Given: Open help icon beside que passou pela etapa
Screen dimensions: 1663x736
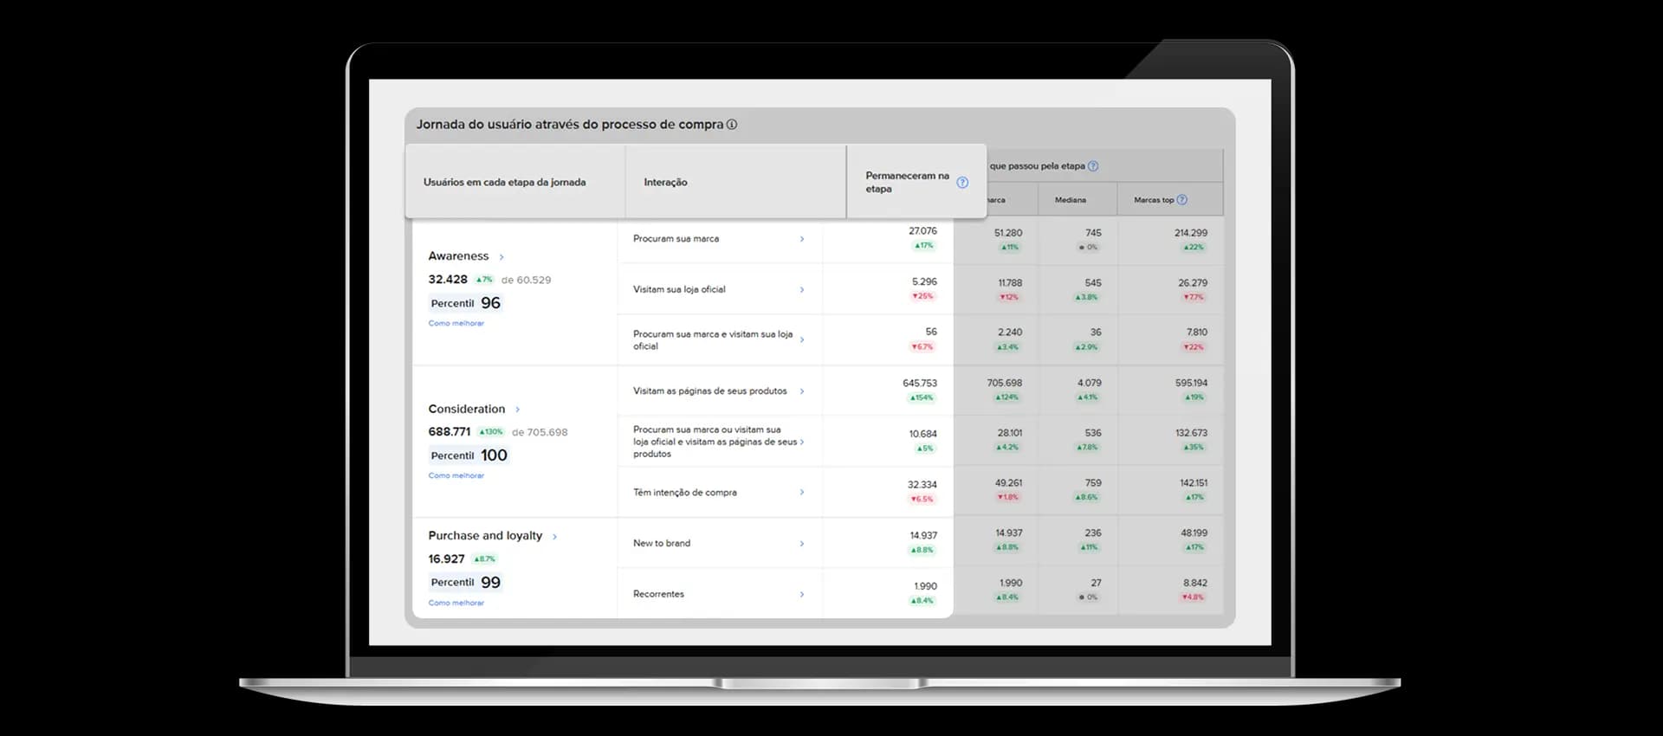Looking at the screenshot, I should tap(1093, 166).
